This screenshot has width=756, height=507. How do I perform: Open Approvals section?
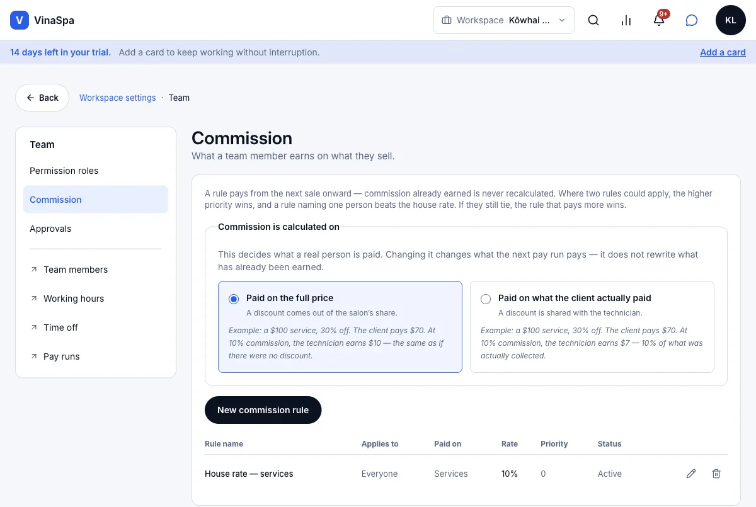(96, 229)
